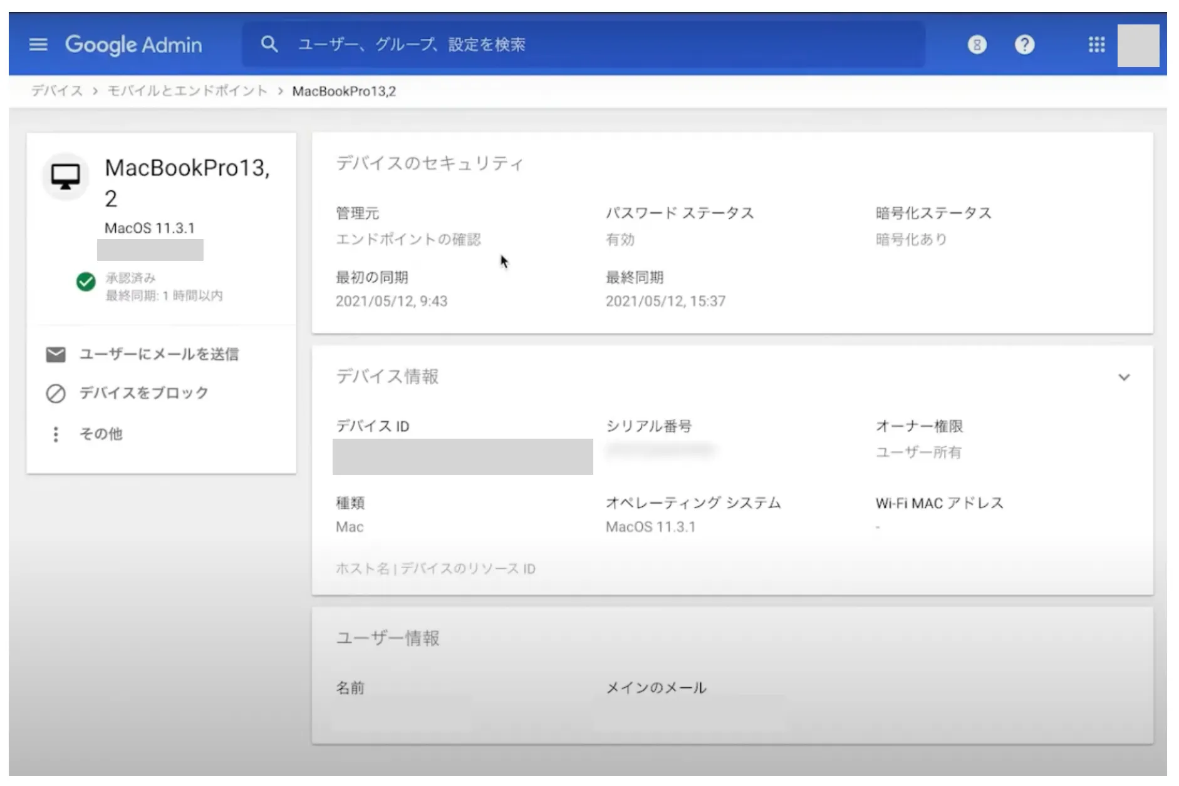Click the 最初の同期 label
The height and width of the screenshot is (786, 1179).
[x=372, y=277]
